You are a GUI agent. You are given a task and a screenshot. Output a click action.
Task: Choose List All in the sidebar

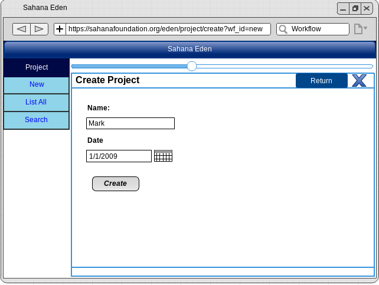point(37,103)
